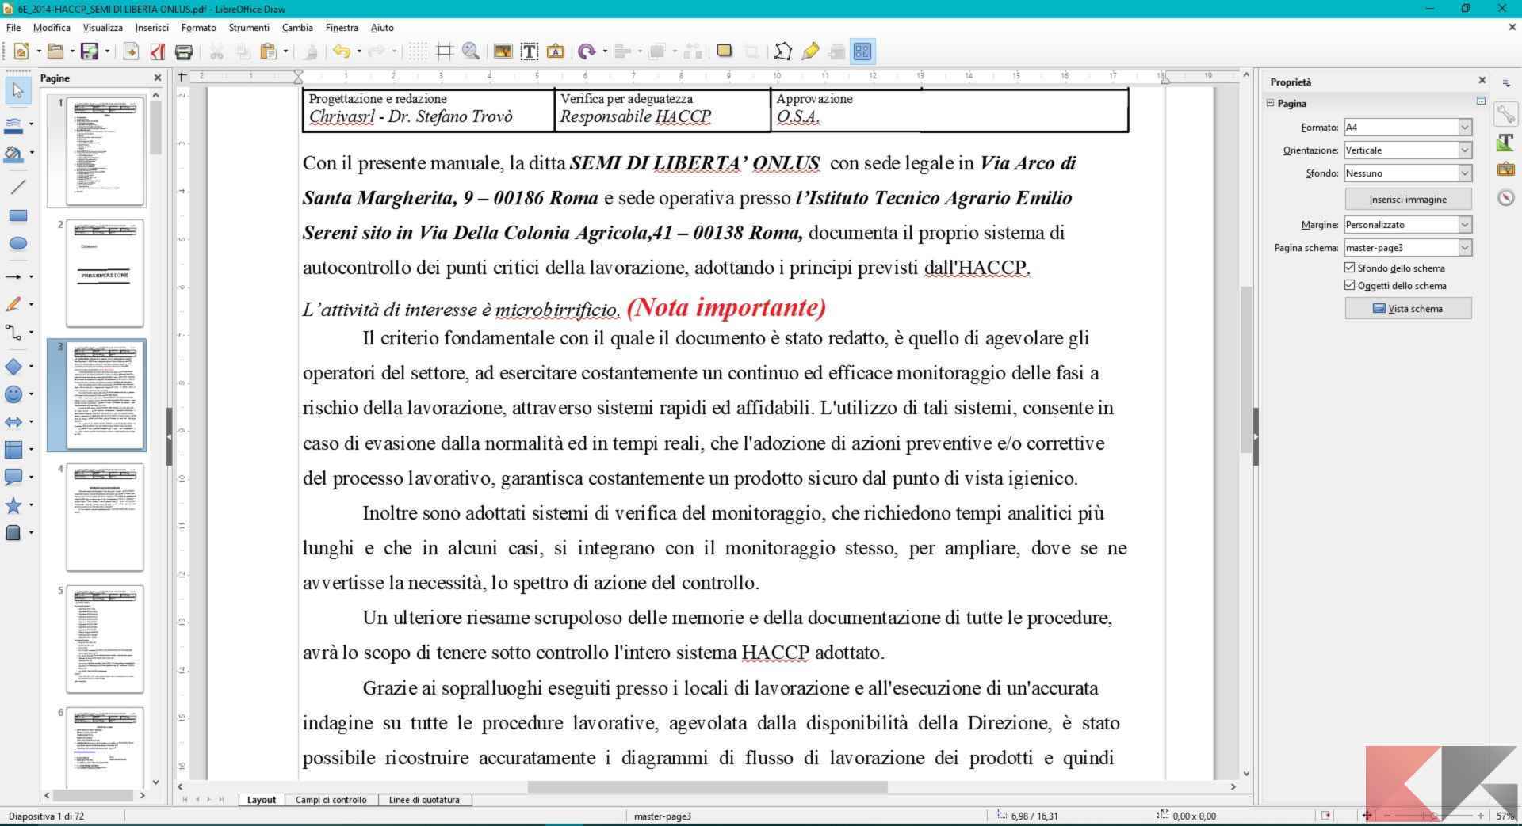Click the Save document icon
The height and width of the screenshot is (826, 1522).
click(x=89, y=51)
